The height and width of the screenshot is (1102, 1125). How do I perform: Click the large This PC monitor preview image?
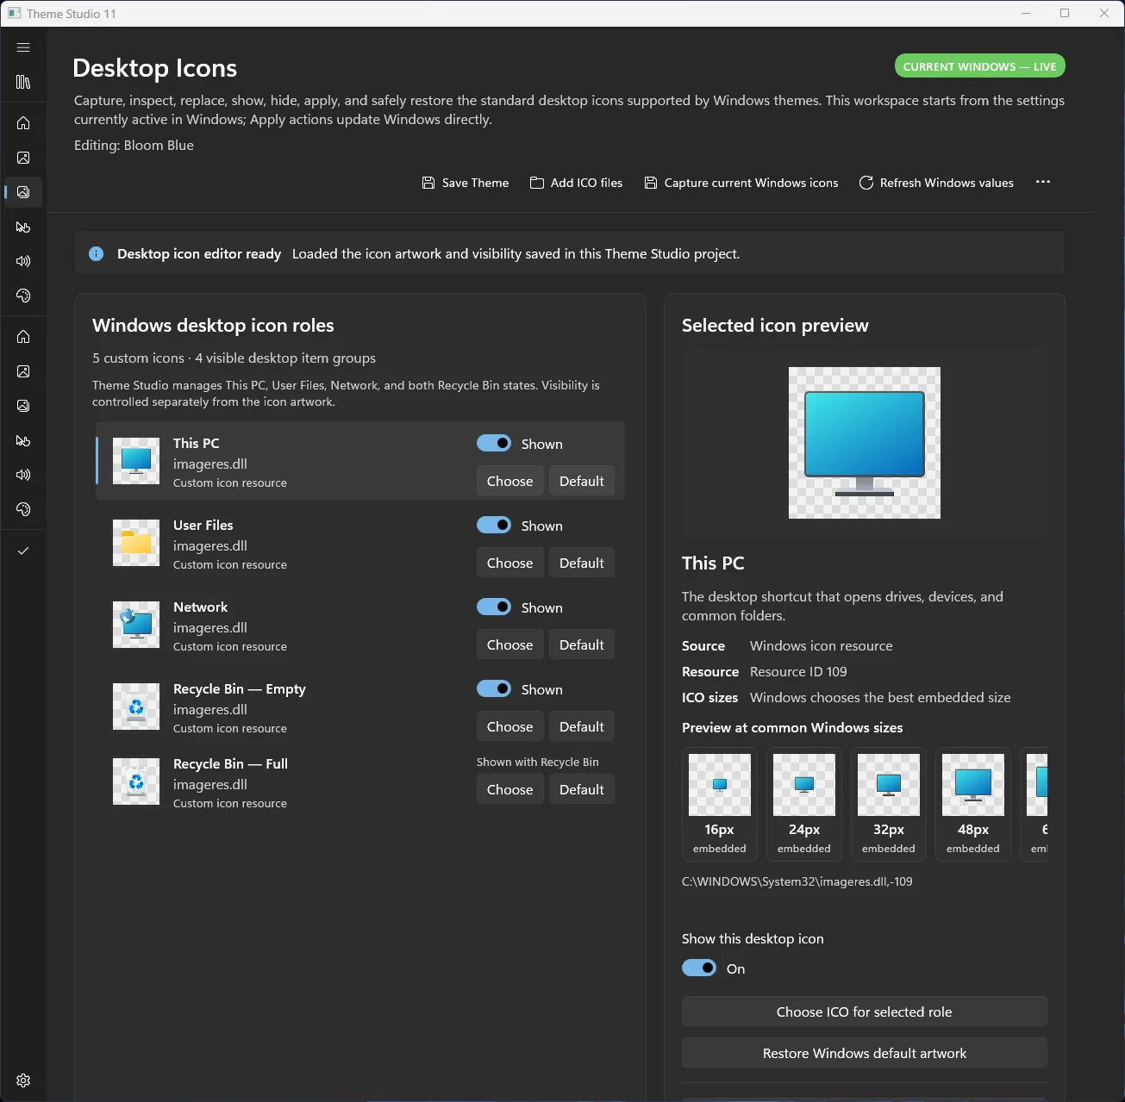pyautogui.click(x=865, y=443)
